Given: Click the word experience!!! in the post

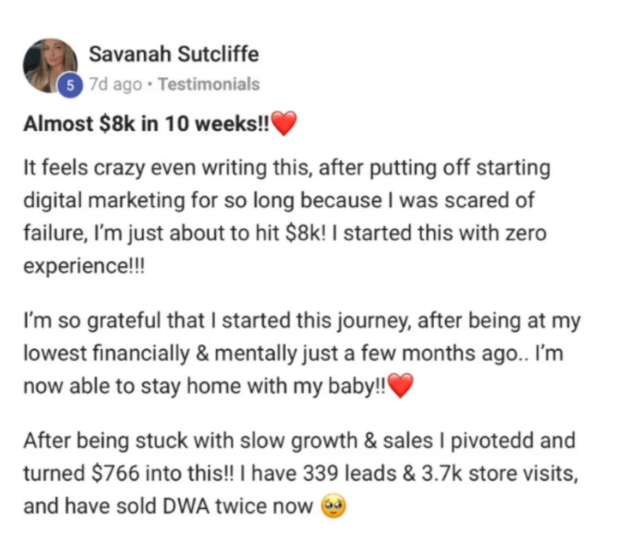Looking at the screenshot, I should pyautogui.click(x=84, y=267).
